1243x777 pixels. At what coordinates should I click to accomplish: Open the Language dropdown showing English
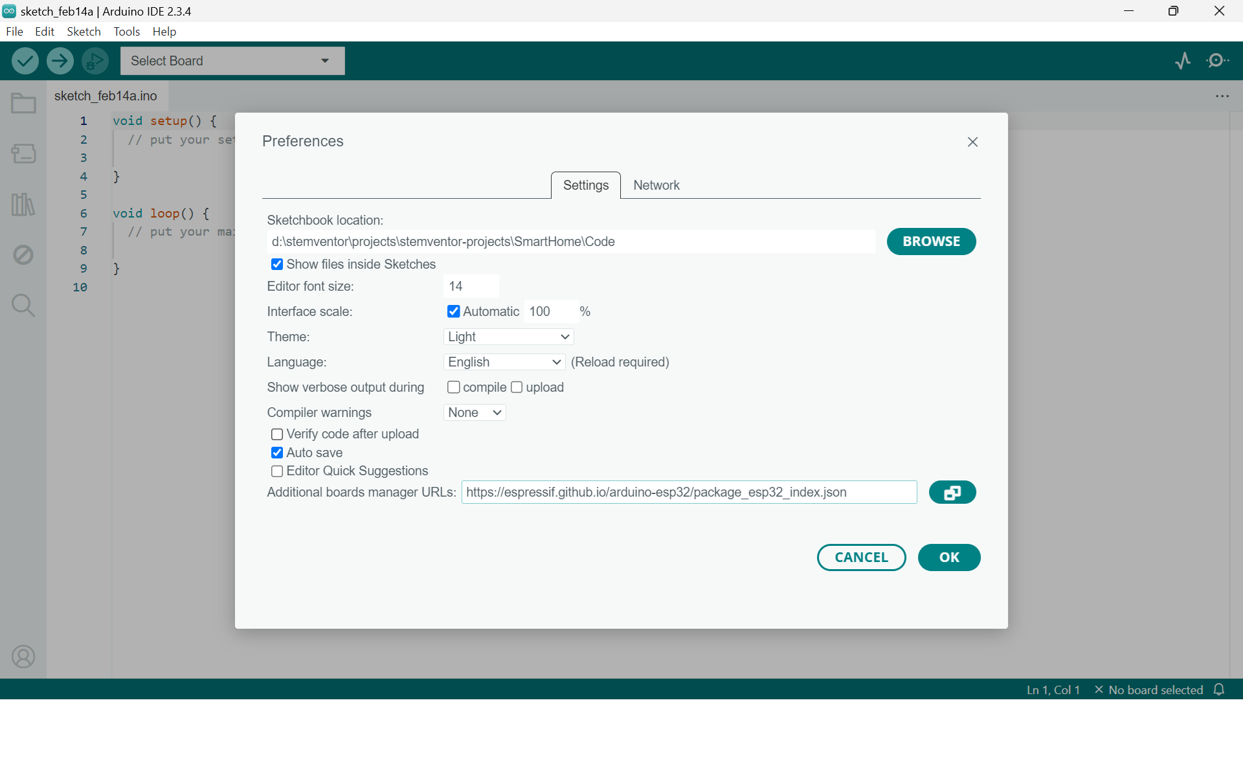tap(504, 362)
